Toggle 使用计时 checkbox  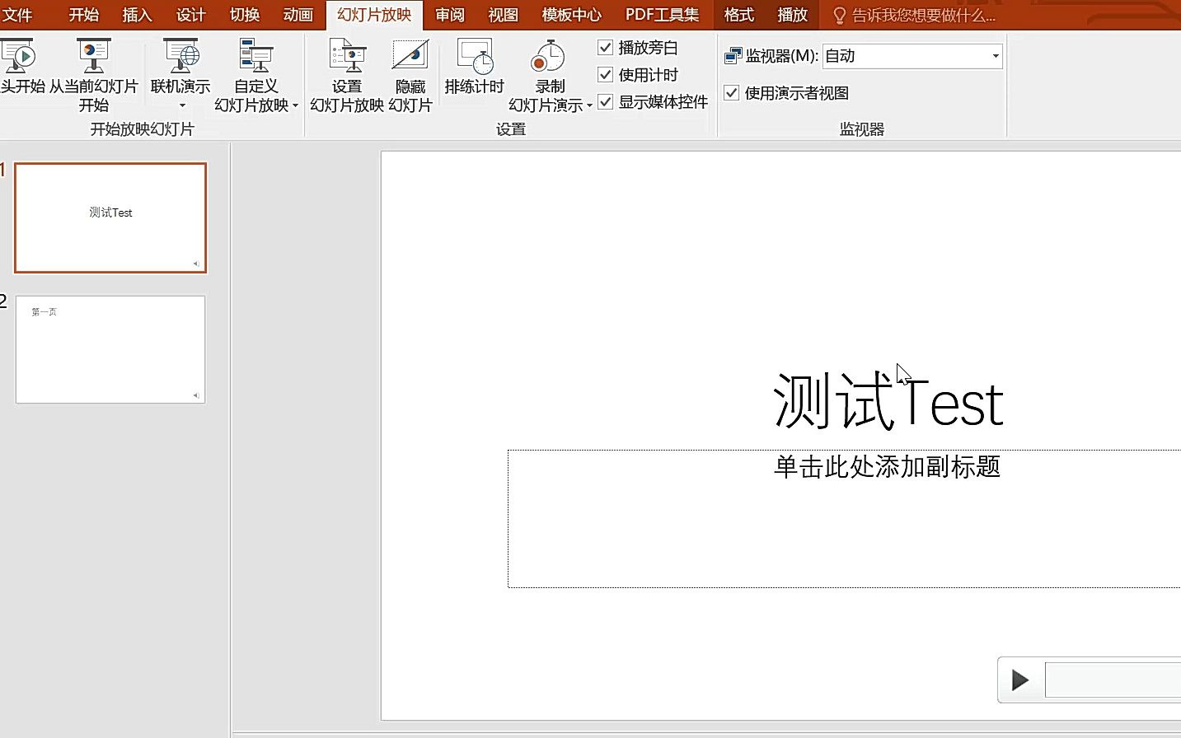pyautogui.click(x=605, y=75)
